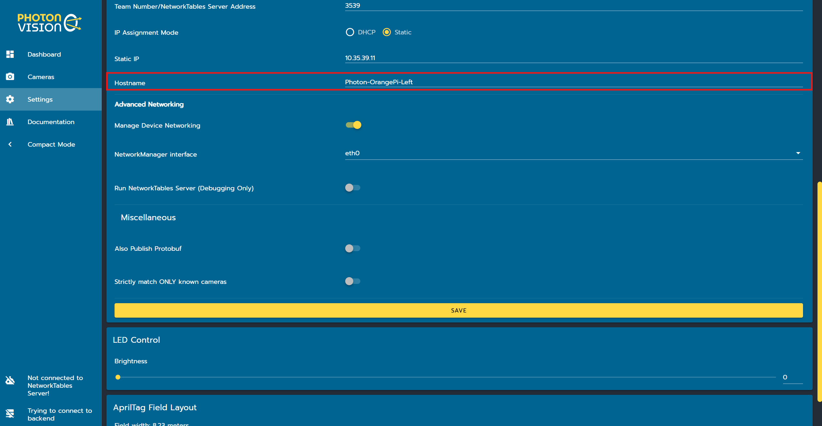822x426 pixels.
Task: Select the Settings gear icon
Action: (10, 99)
